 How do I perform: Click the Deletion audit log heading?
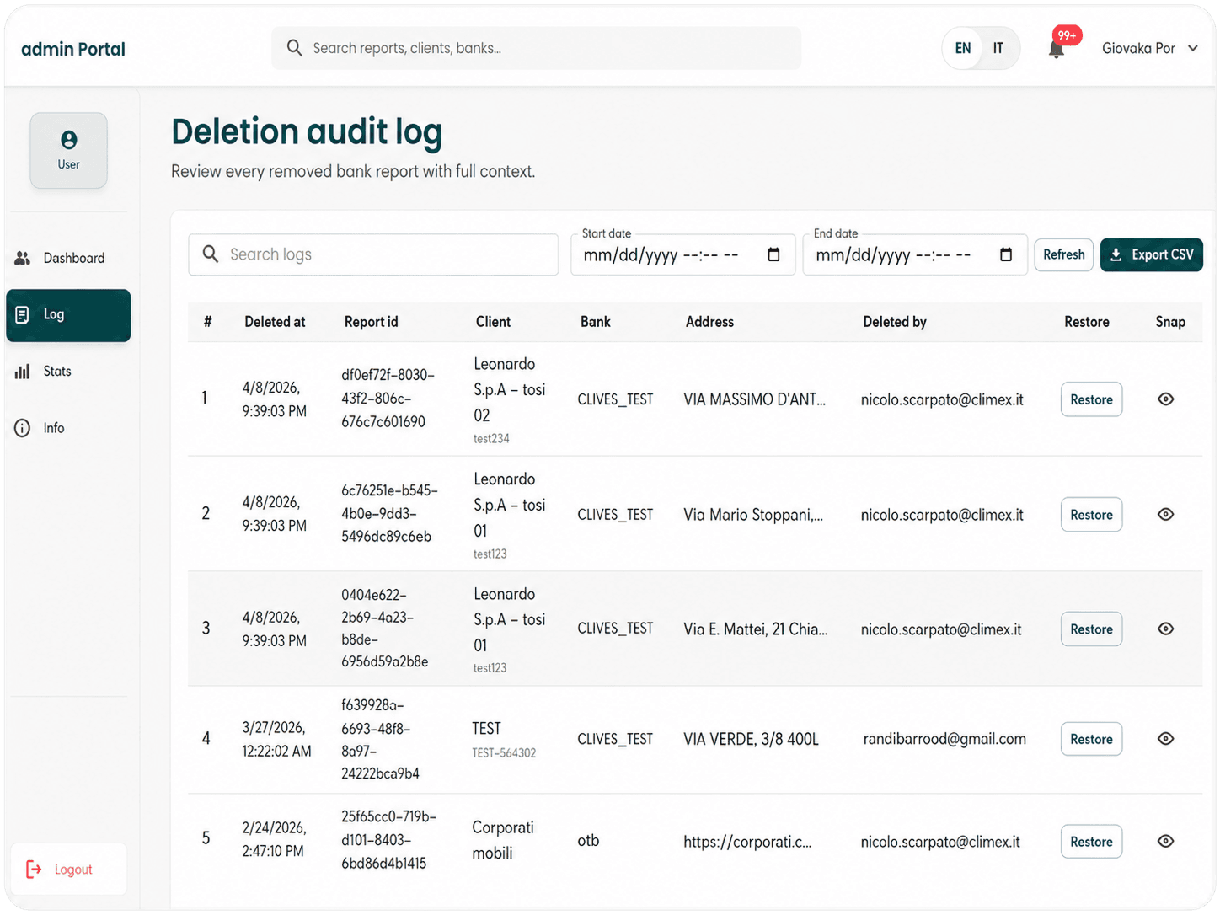point(307,132)
